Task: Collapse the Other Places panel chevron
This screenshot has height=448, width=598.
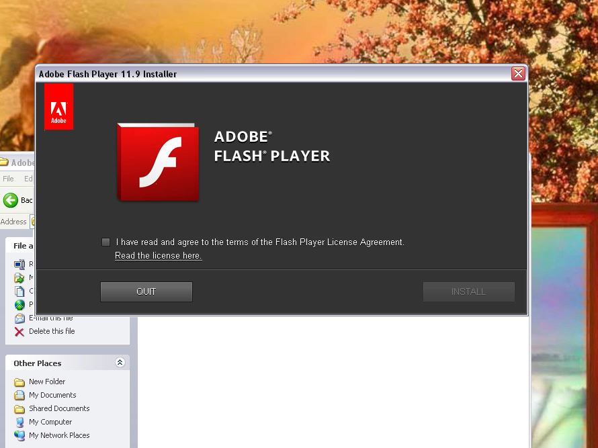Action: point(120,362)
